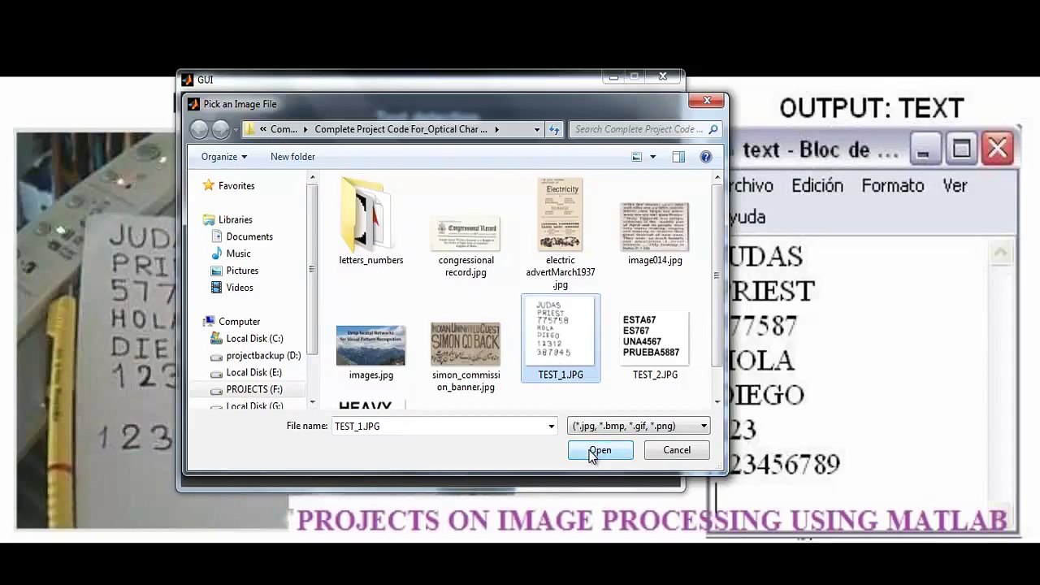Open the Organize dropdown menu
1040x585 pixels.
point(224,157)
